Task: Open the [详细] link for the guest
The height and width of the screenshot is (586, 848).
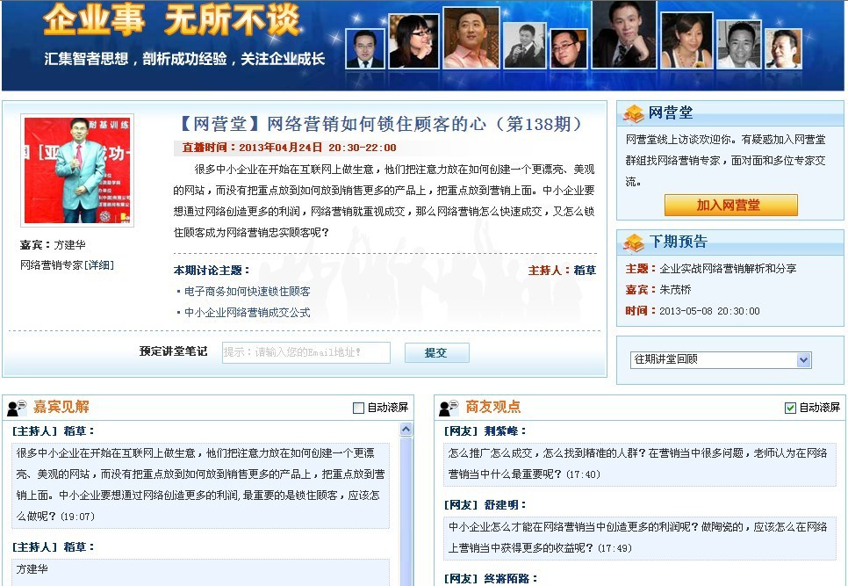Action: point(98,265)
